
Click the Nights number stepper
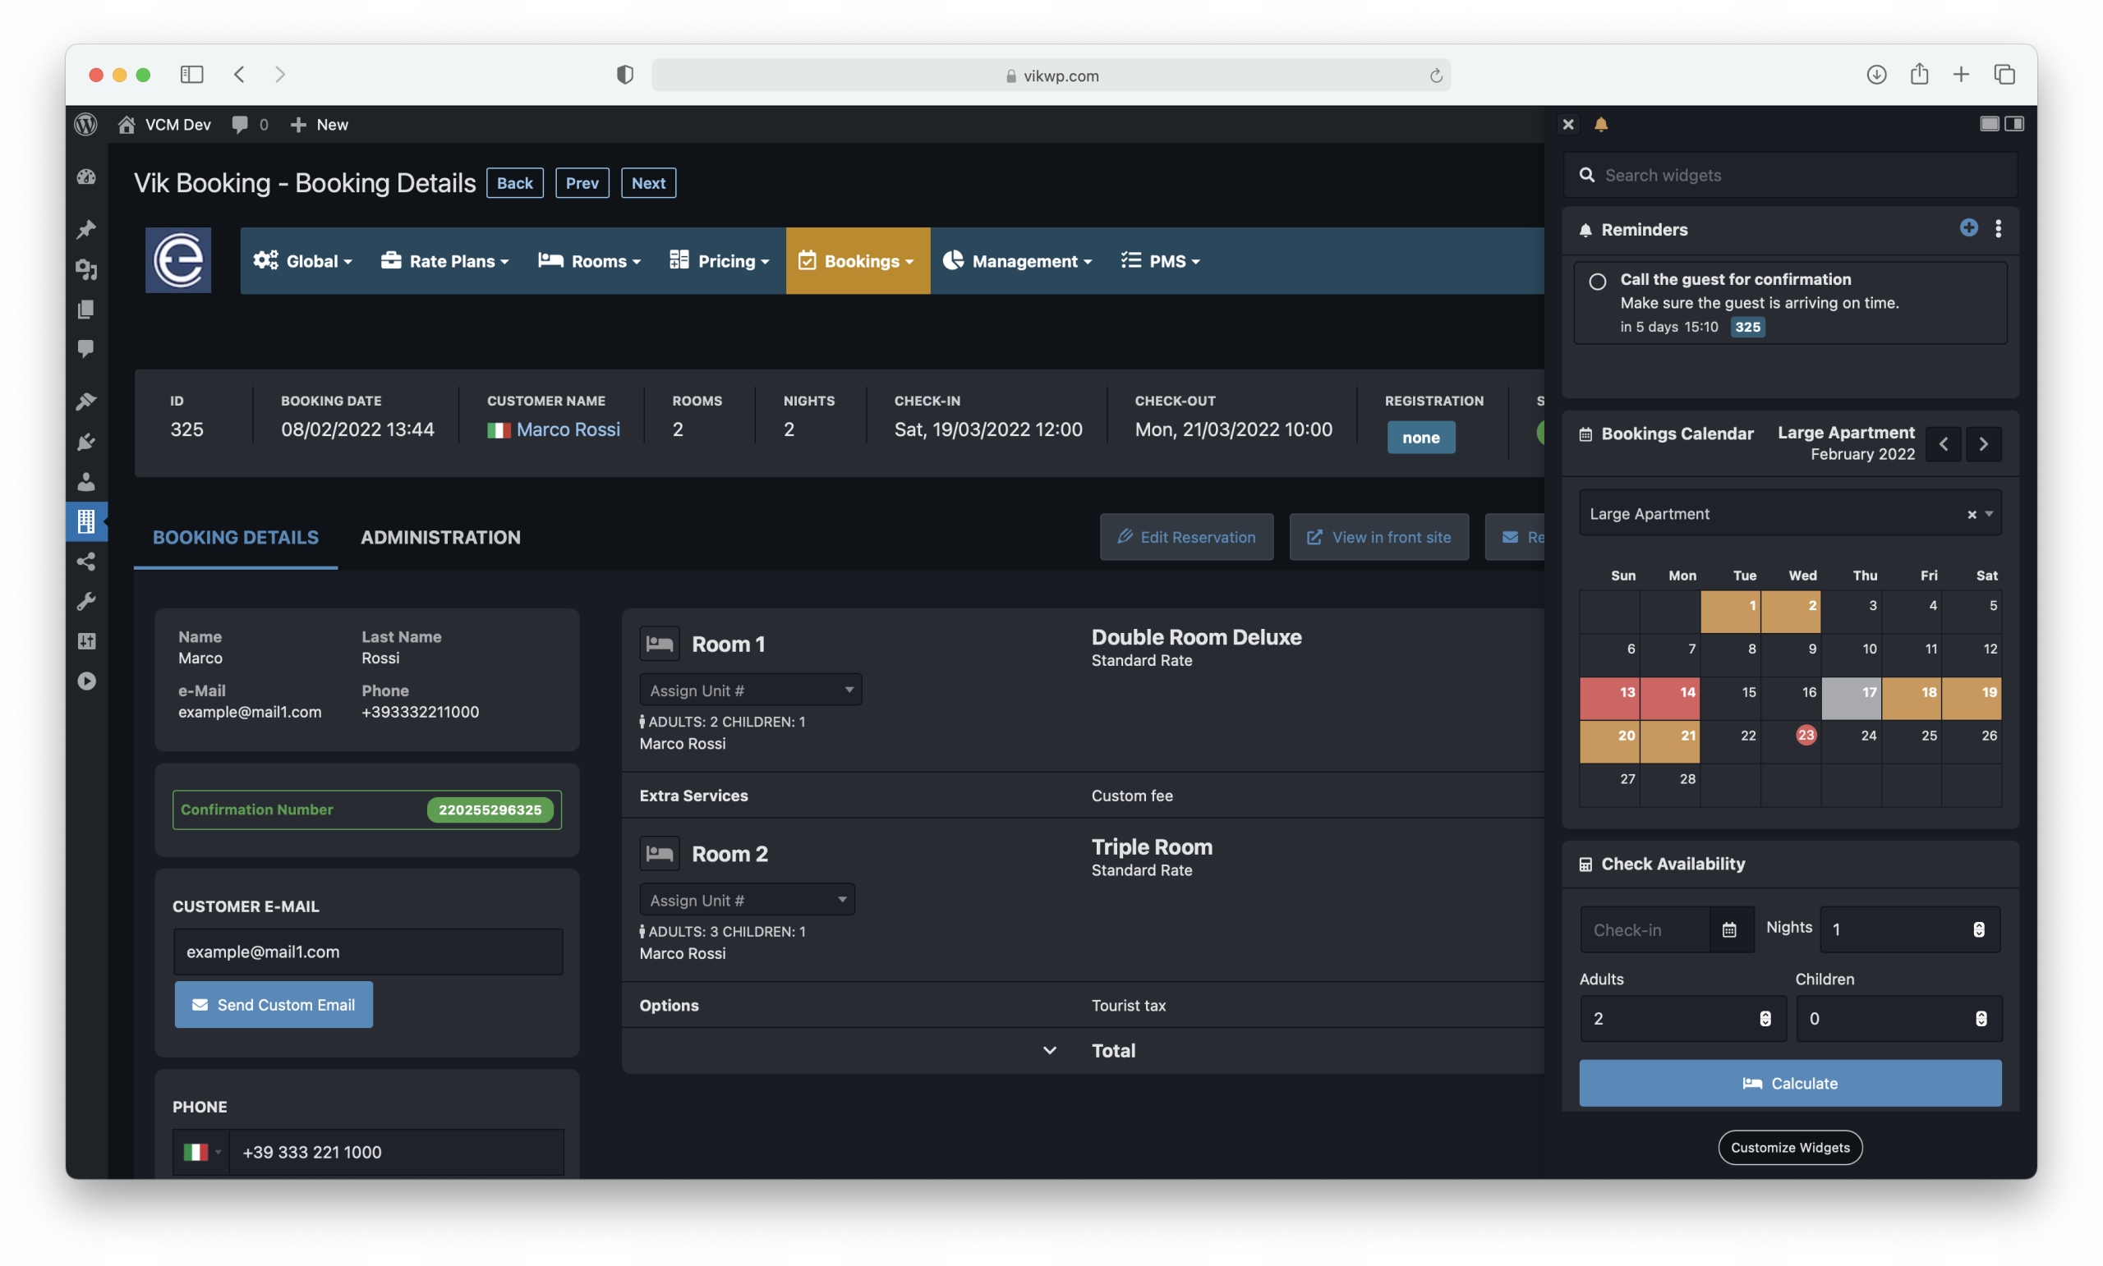point(1978,929)
